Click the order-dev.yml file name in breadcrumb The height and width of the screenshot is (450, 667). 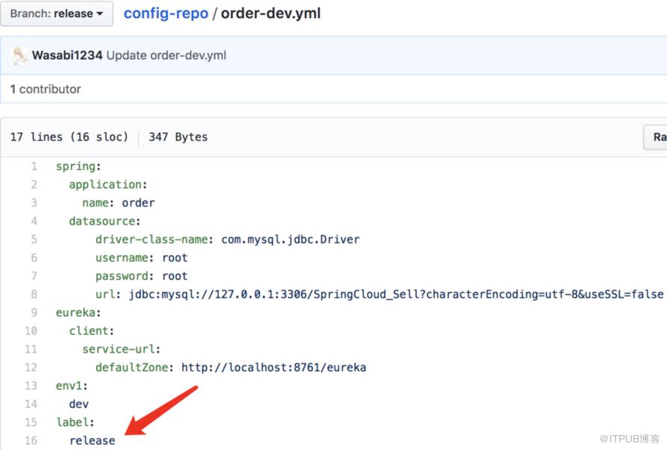tap(271, 13)
